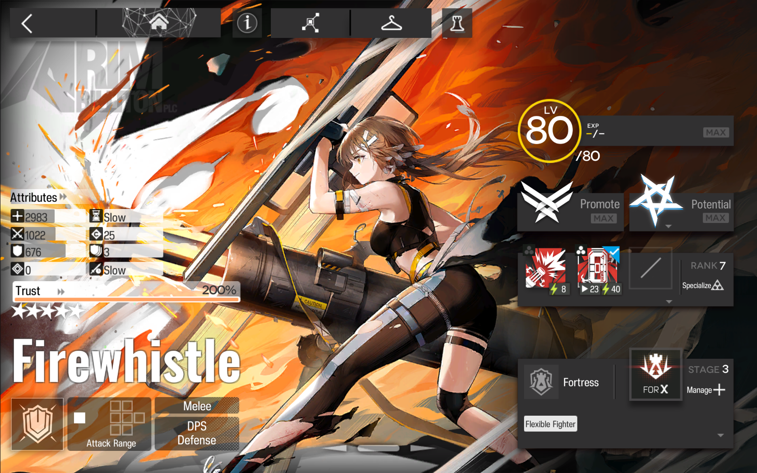
Task: Tap the chess rook icon in top bar
Action: point(457,23)
